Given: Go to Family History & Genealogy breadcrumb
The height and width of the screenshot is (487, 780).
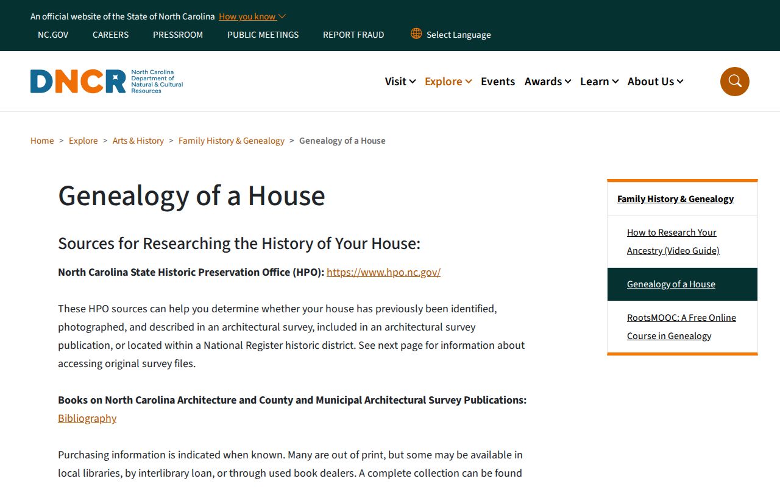Looking at the screenshot, I should click(232, 141).
